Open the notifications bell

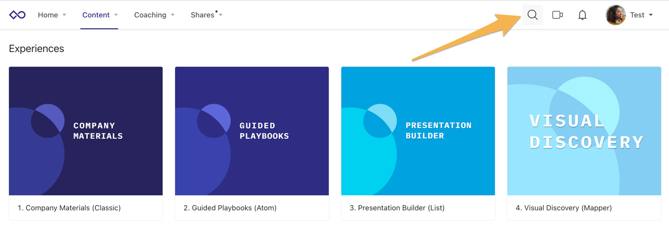pos(582,15)
